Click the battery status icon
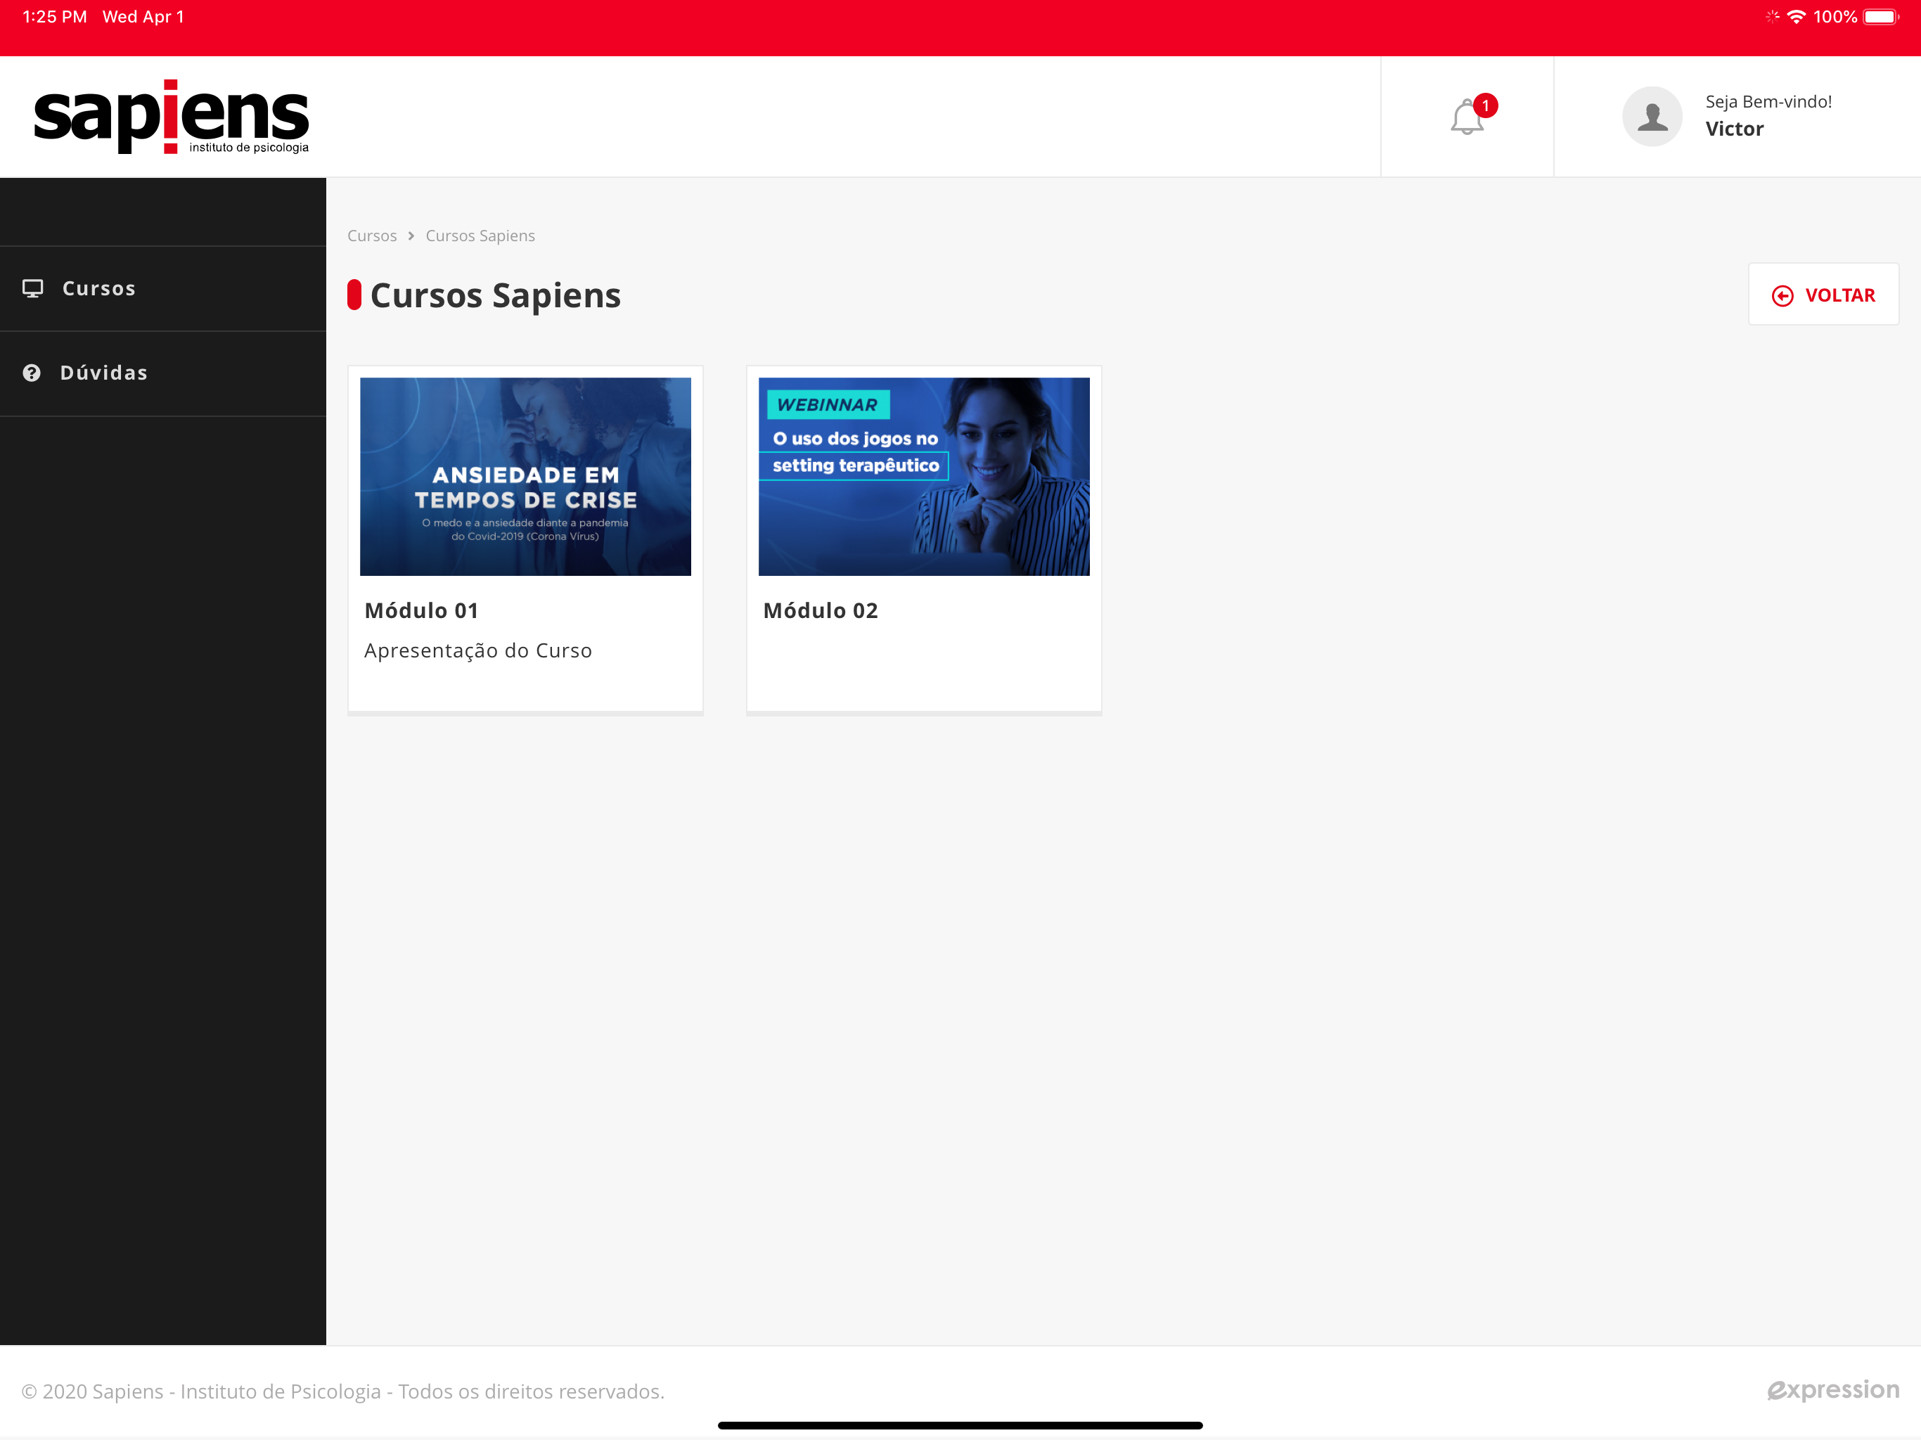The height and width of the screenshot is (1440, 1921). tap(1881, 16)
